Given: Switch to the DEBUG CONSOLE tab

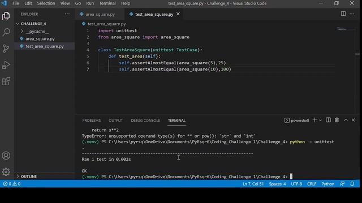Looking at the screenshot, I should point(145,120).
